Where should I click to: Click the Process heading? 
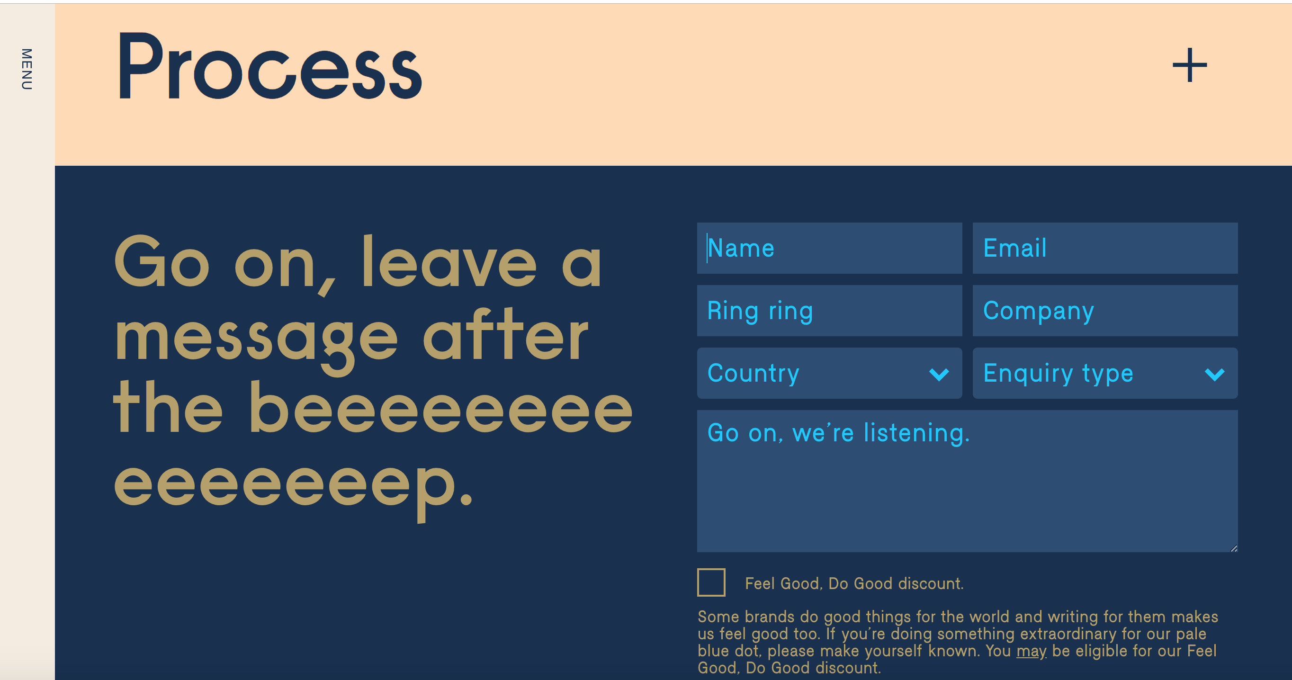pyautogui.click(x=270, y=66)
